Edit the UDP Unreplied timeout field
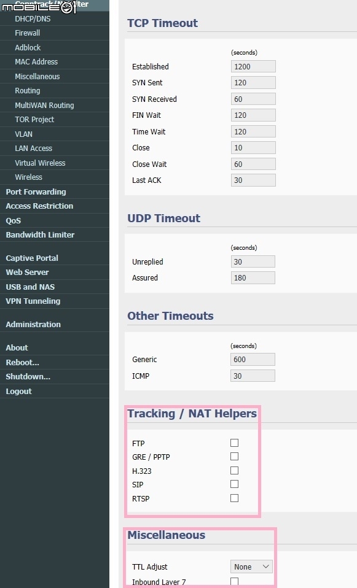 point(253,261)
